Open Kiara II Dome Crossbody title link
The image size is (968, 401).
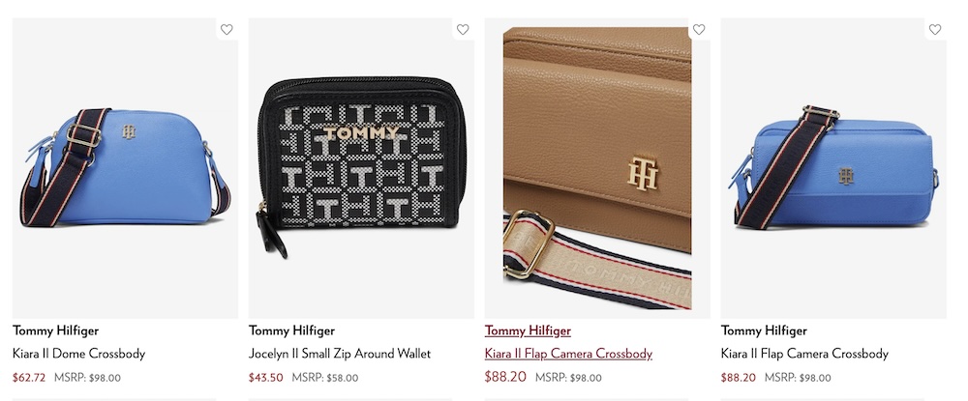point(79,354)
